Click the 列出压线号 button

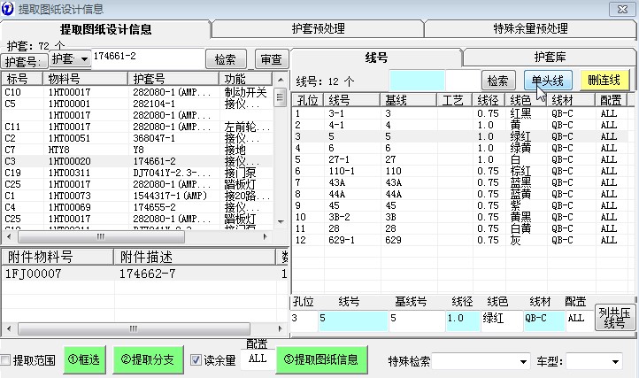pos(613,318)
